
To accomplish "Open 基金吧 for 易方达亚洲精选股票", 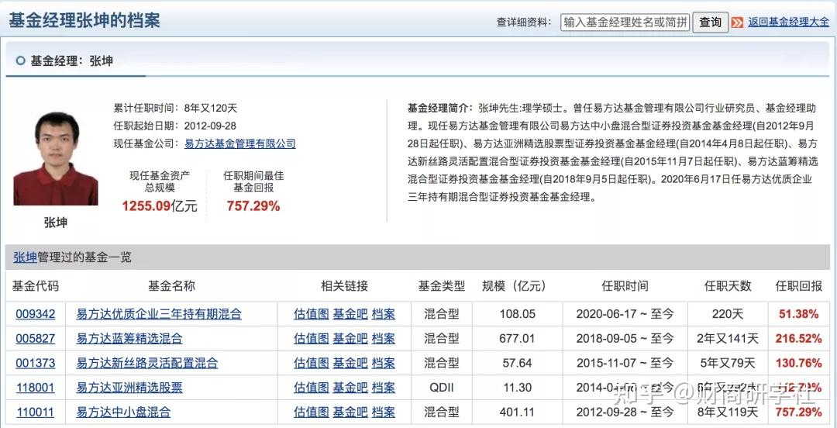I will (x=350, y=388).
